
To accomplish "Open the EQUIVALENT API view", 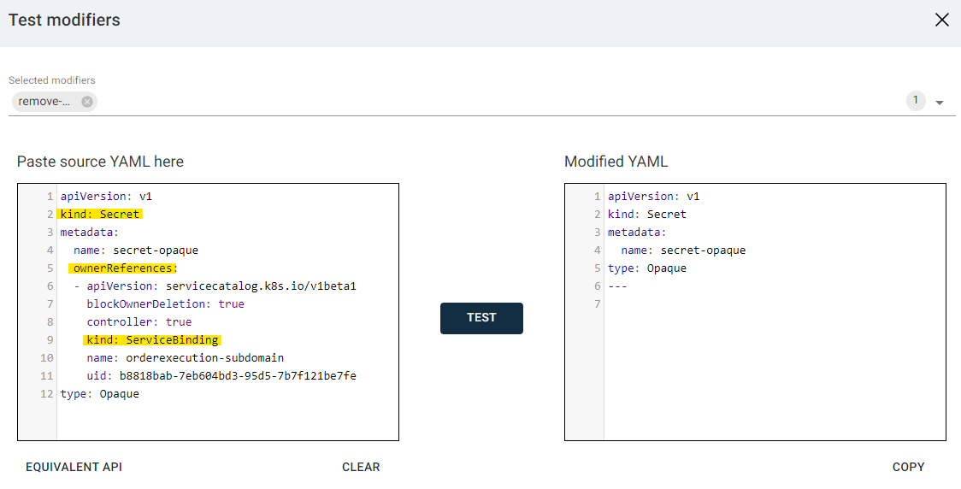I will (x=74, y=467).
